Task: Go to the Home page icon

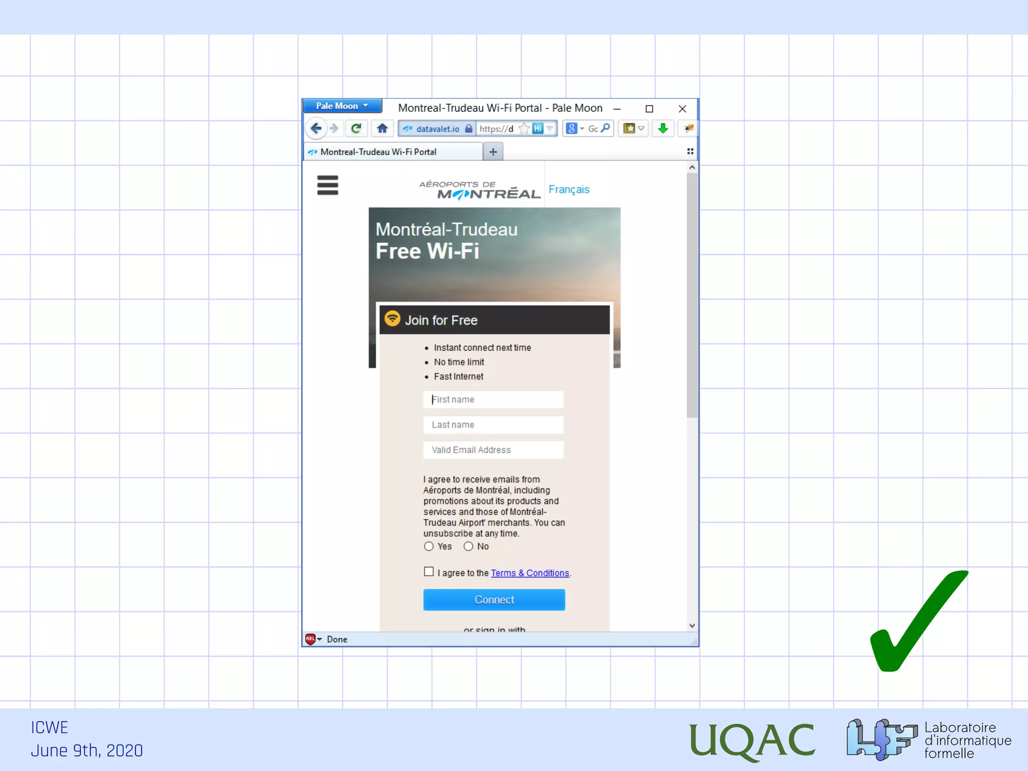Action: click(x=382, y=128)
